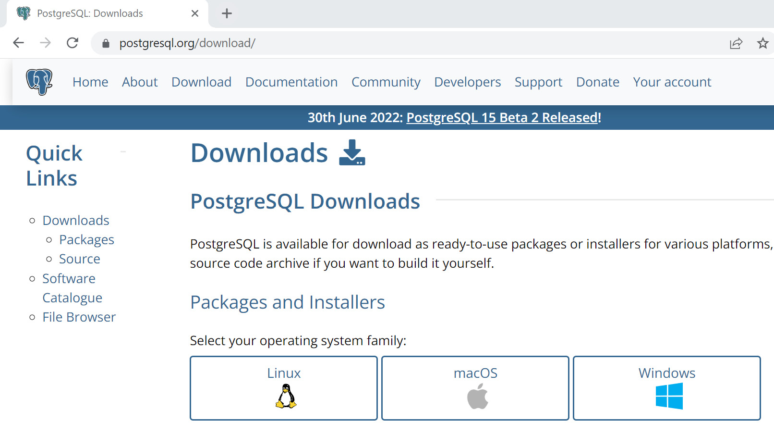The image size is (774, 423).
Task: Click the Windows logo icon
Action: [669, 396]
